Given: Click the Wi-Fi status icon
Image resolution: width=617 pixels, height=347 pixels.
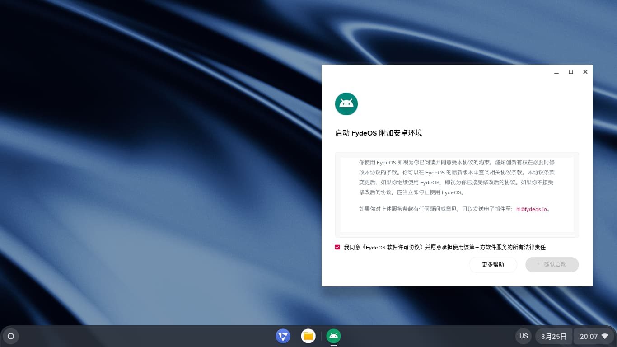Looking at the screenshot, I should tap(605, 337).
